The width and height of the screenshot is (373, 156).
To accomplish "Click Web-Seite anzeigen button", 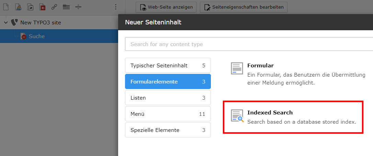I will coord(166,7).
